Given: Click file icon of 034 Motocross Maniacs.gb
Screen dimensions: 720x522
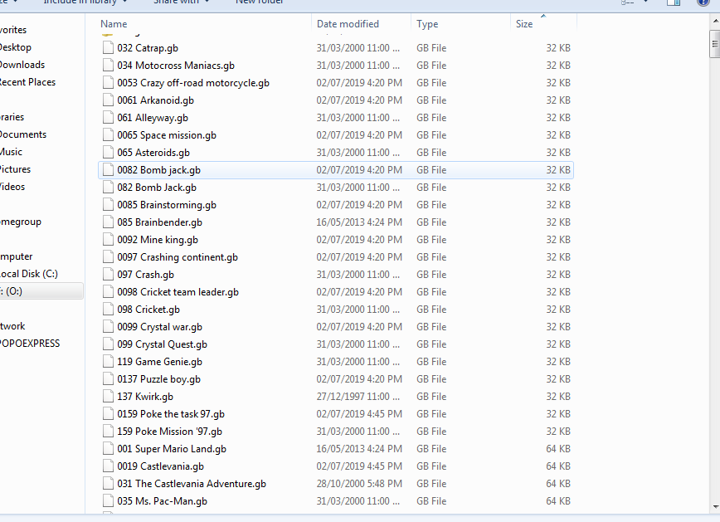Looking at the screenshot, I should (108, 66).
